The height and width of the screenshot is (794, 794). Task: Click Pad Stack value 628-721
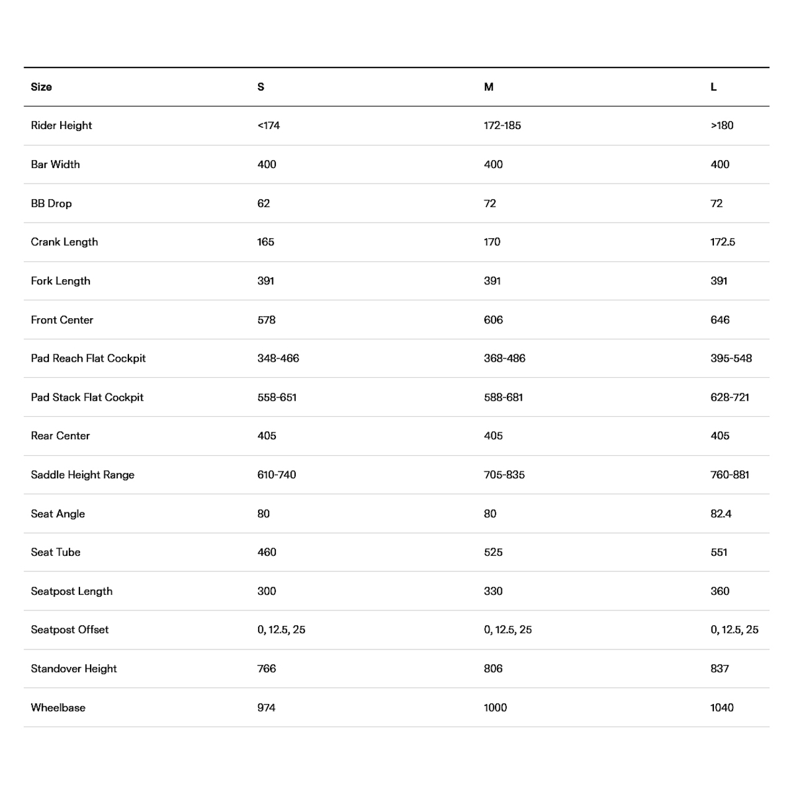point(730,398)
